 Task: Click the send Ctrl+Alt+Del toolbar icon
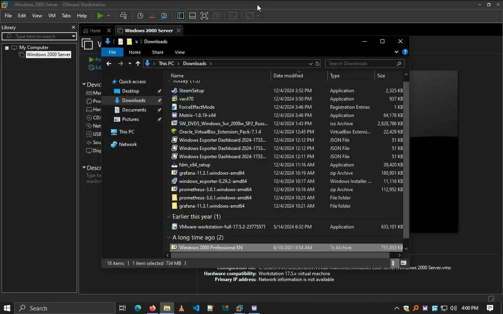click(x=123, y=16)
